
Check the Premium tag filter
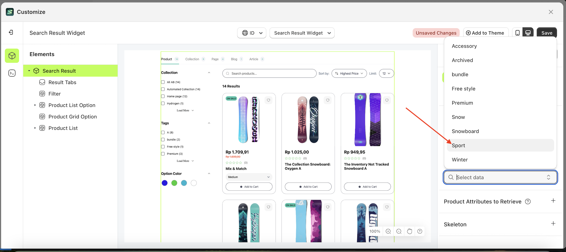[x=163, y=154]
